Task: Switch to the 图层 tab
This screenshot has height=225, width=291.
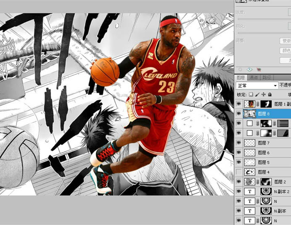Action: point(241,78)
